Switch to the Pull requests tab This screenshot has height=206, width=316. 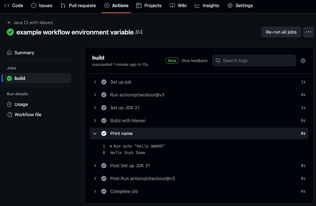(x=78, y=6)
